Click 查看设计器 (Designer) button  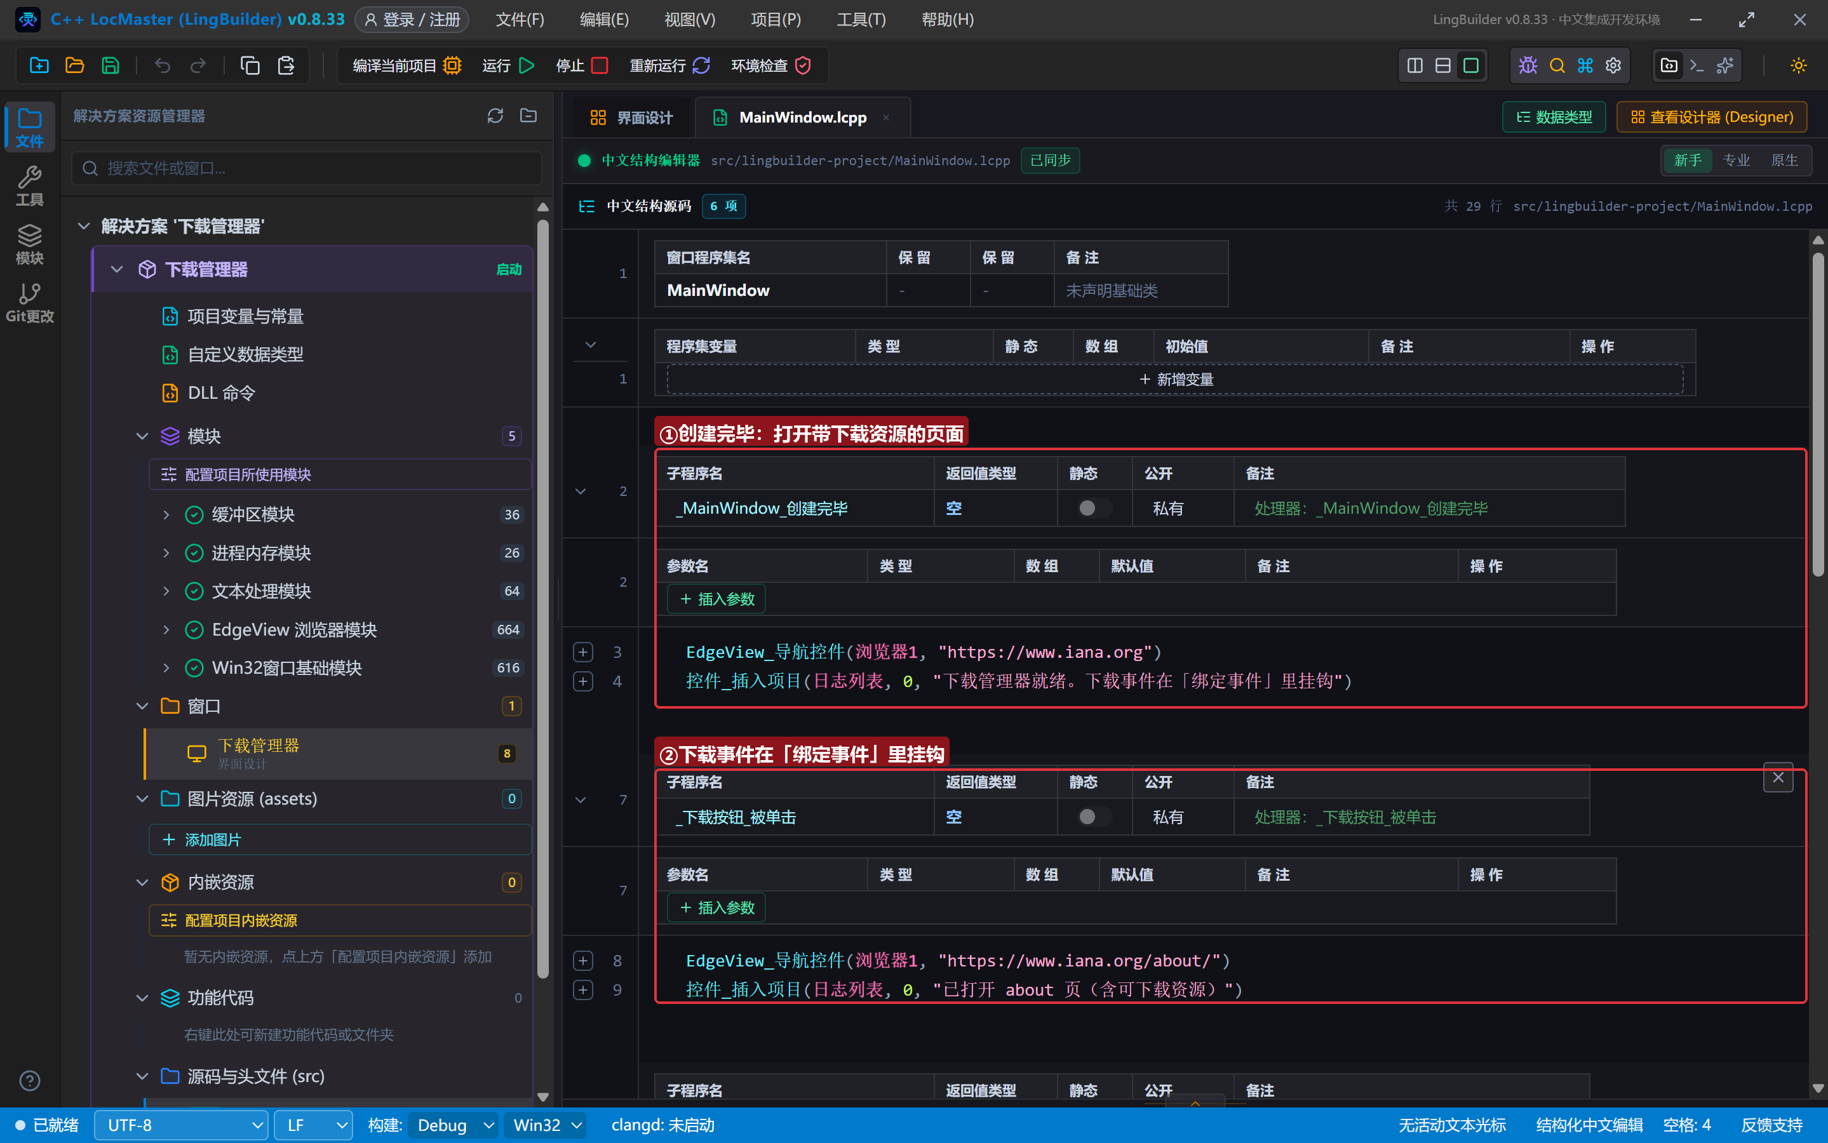pyautogui.click(x=1712, y=117)
